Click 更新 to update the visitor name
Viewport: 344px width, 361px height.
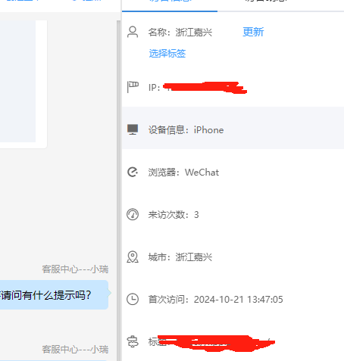point(253,32)
